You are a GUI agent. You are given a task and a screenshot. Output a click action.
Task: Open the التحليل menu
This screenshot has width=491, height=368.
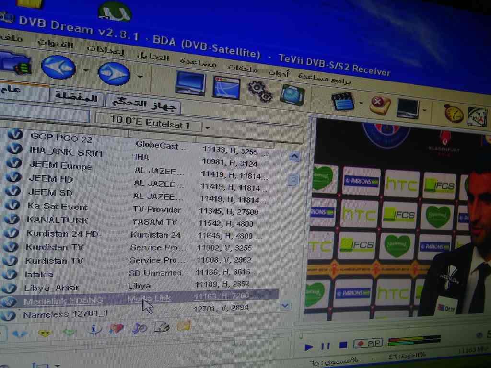153,57
